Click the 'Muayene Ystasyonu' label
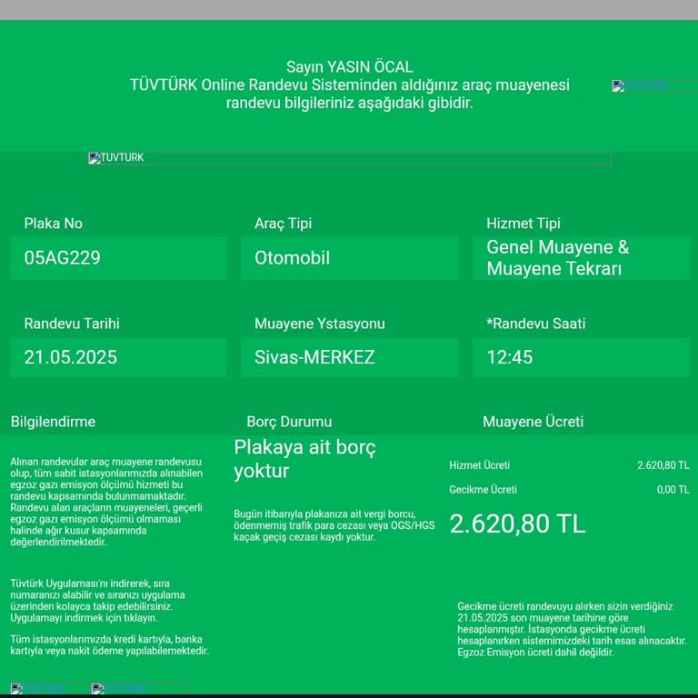Image resolution: width=698 pixels, height=698 pixels. coord(320,324)
